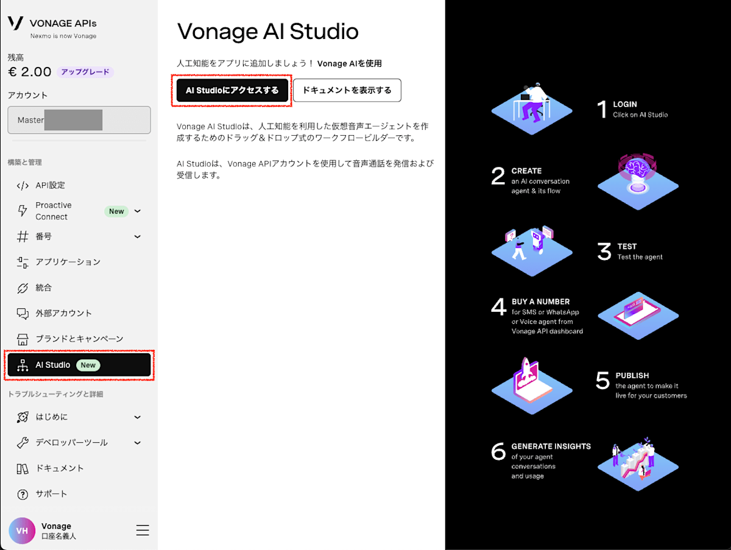Viewport: 731px width, 550px height.
Task: Click the アップグレード badge button
Action: click(85, 72)
